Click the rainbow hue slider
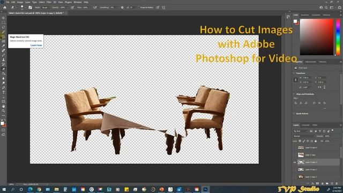Viewport: 343px width, 193px height. point(338,37)
